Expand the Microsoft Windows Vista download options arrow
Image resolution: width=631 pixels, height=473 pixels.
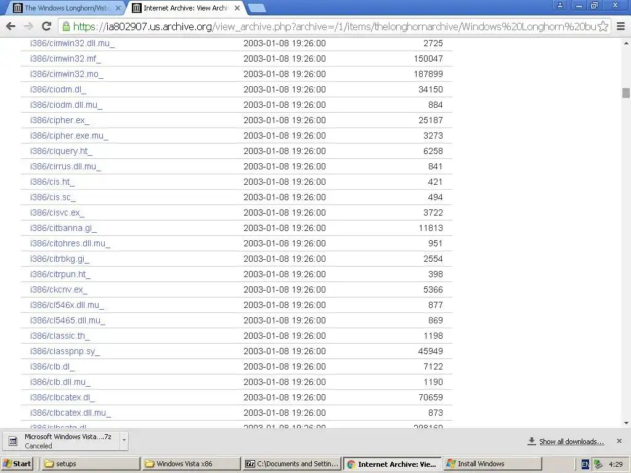click(124, 440)
